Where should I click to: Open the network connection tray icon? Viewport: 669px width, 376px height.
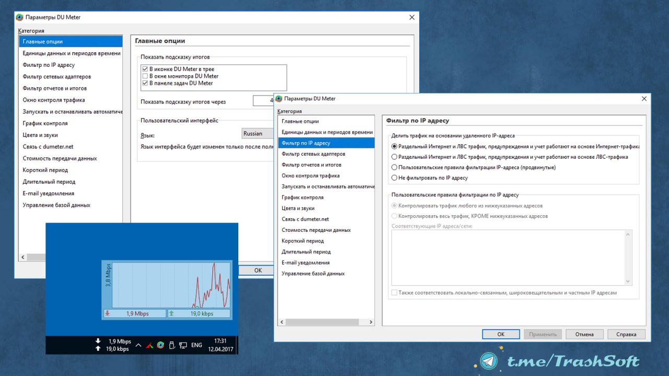(183, 345)
